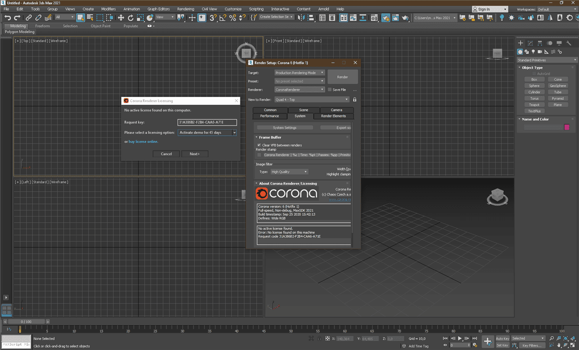Select the Select and Link tool
Screen dimensions: 579x350
coord(29,17)
